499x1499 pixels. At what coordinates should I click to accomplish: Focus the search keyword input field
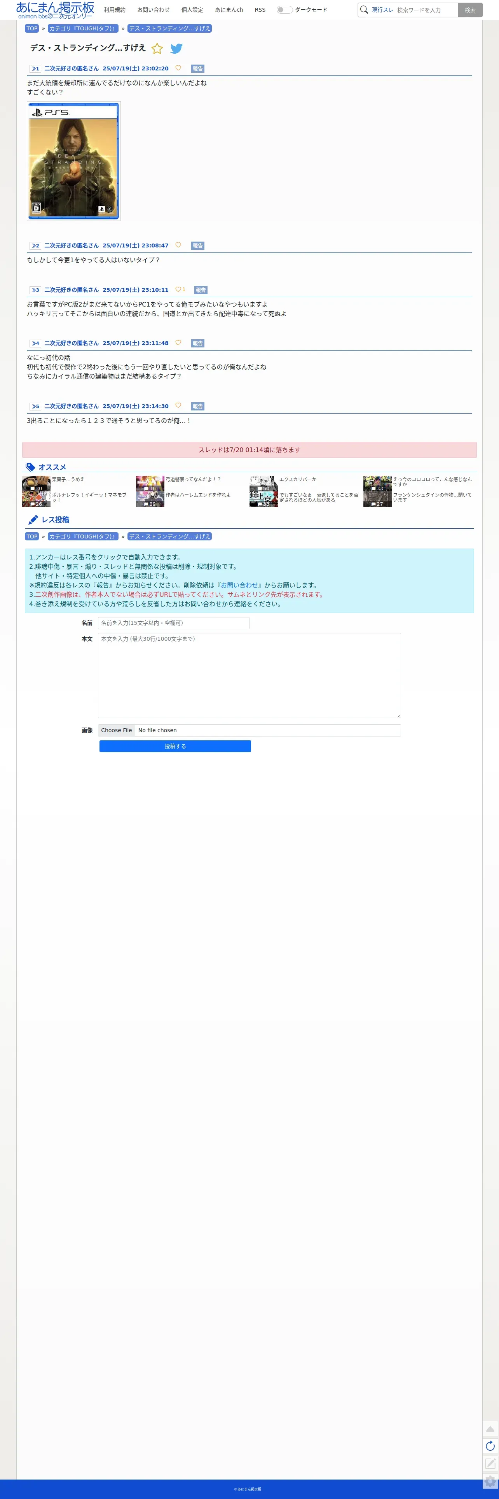click(426, 10)
